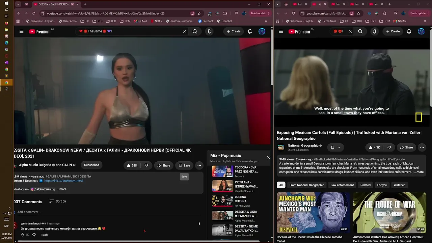Open Windows Start menu
Viewport: 432px width, 243px height.
point(6,3)
